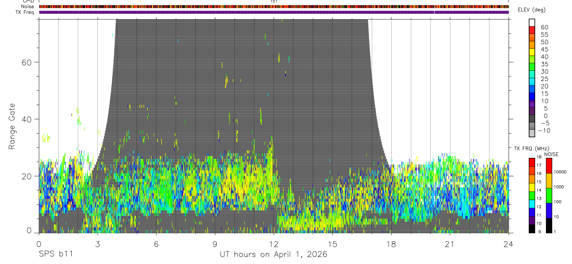This screenshot has width=572, height=264.
Task: Select the black bottom segment of TX FRQ bar
Action: (x=532, y=229)
